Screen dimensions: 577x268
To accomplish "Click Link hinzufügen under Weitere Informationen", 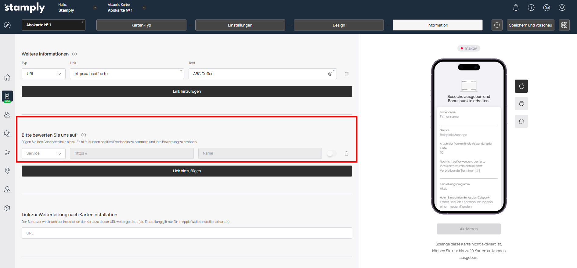I will [x=187, y=91].
